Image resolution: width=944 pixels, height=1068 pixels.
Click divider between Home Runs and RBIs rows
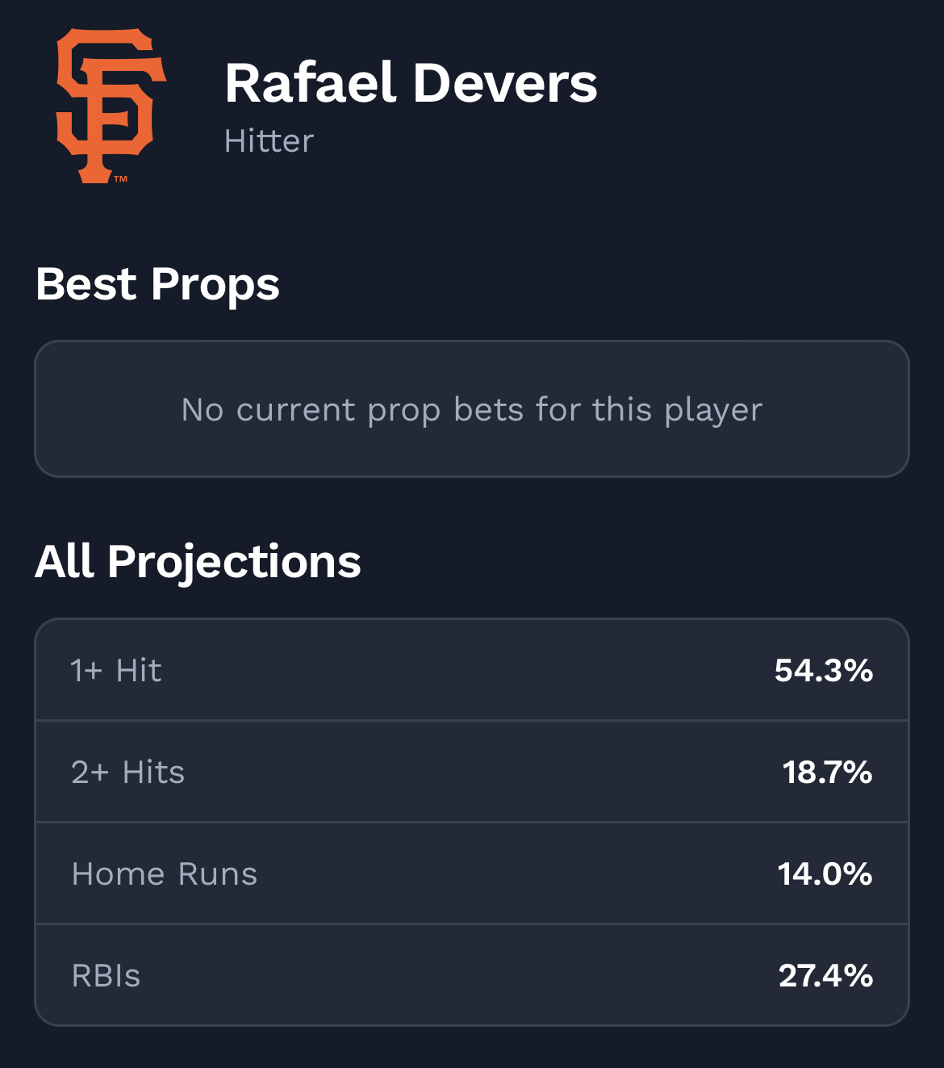[x=472, y=924]
